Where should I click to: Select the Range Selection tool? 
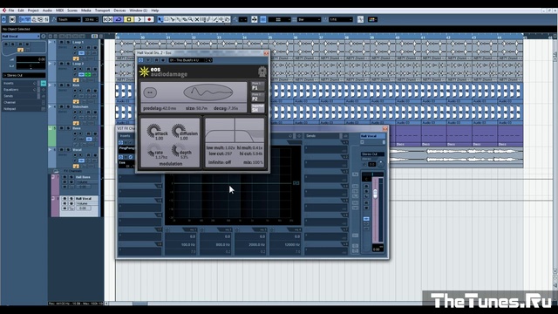167,19
